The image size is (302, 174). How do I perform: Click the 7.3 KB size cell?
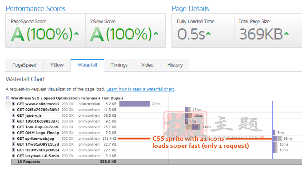click(111, 133)
